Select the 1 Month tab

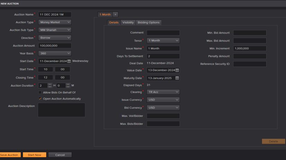click(105, 14)
